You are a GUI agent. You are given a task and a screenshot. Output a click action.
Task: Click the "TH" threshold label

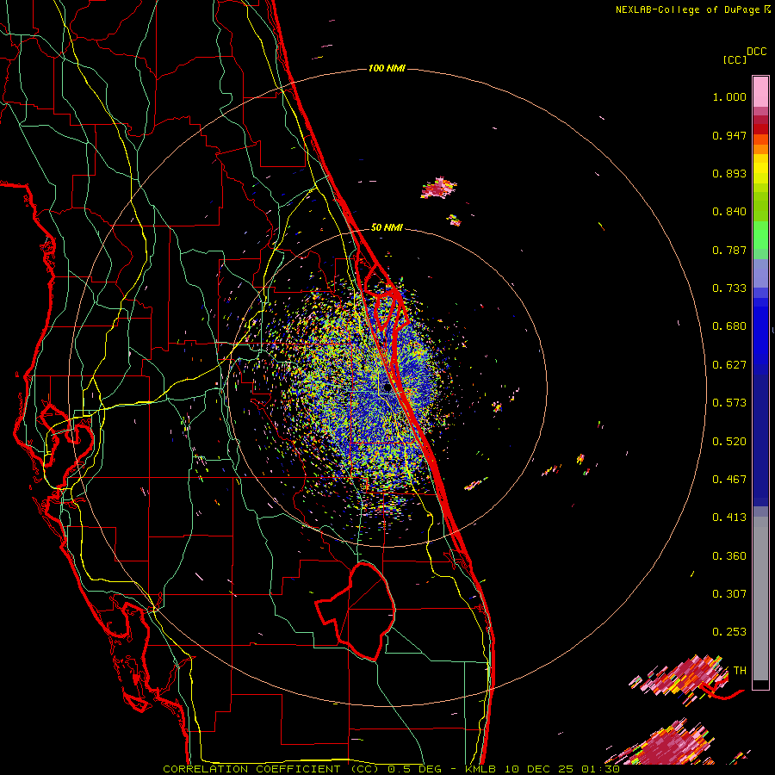tap(740, 671)
